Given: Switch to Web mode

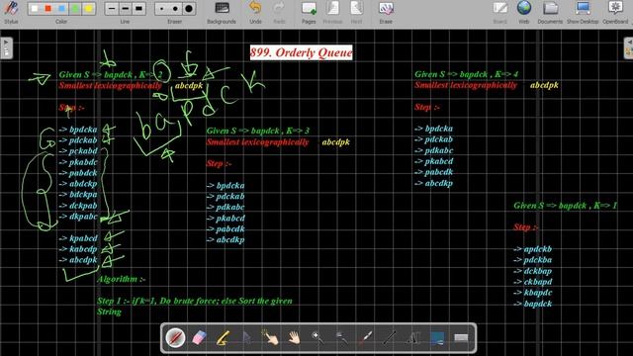Looking at the screenshot, I should tap(523, 12).
